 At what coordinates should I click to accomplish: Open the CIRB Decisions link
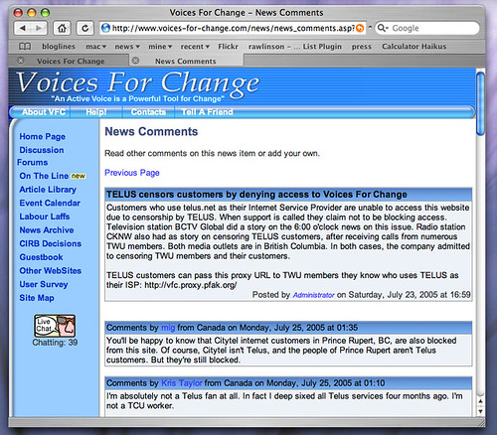50,243
